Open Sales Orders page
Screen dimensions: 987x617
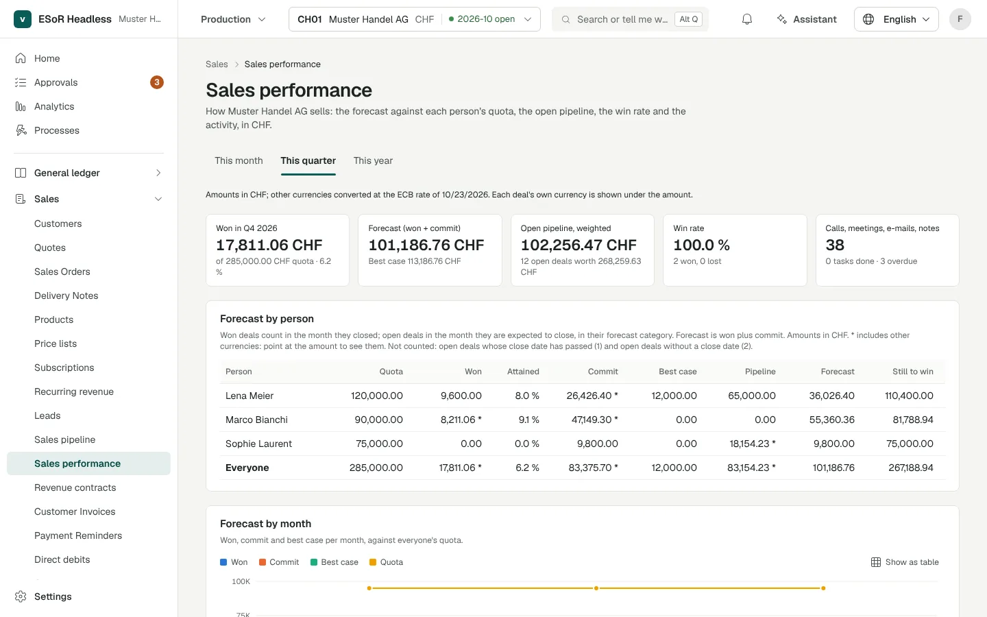point(88,271)
